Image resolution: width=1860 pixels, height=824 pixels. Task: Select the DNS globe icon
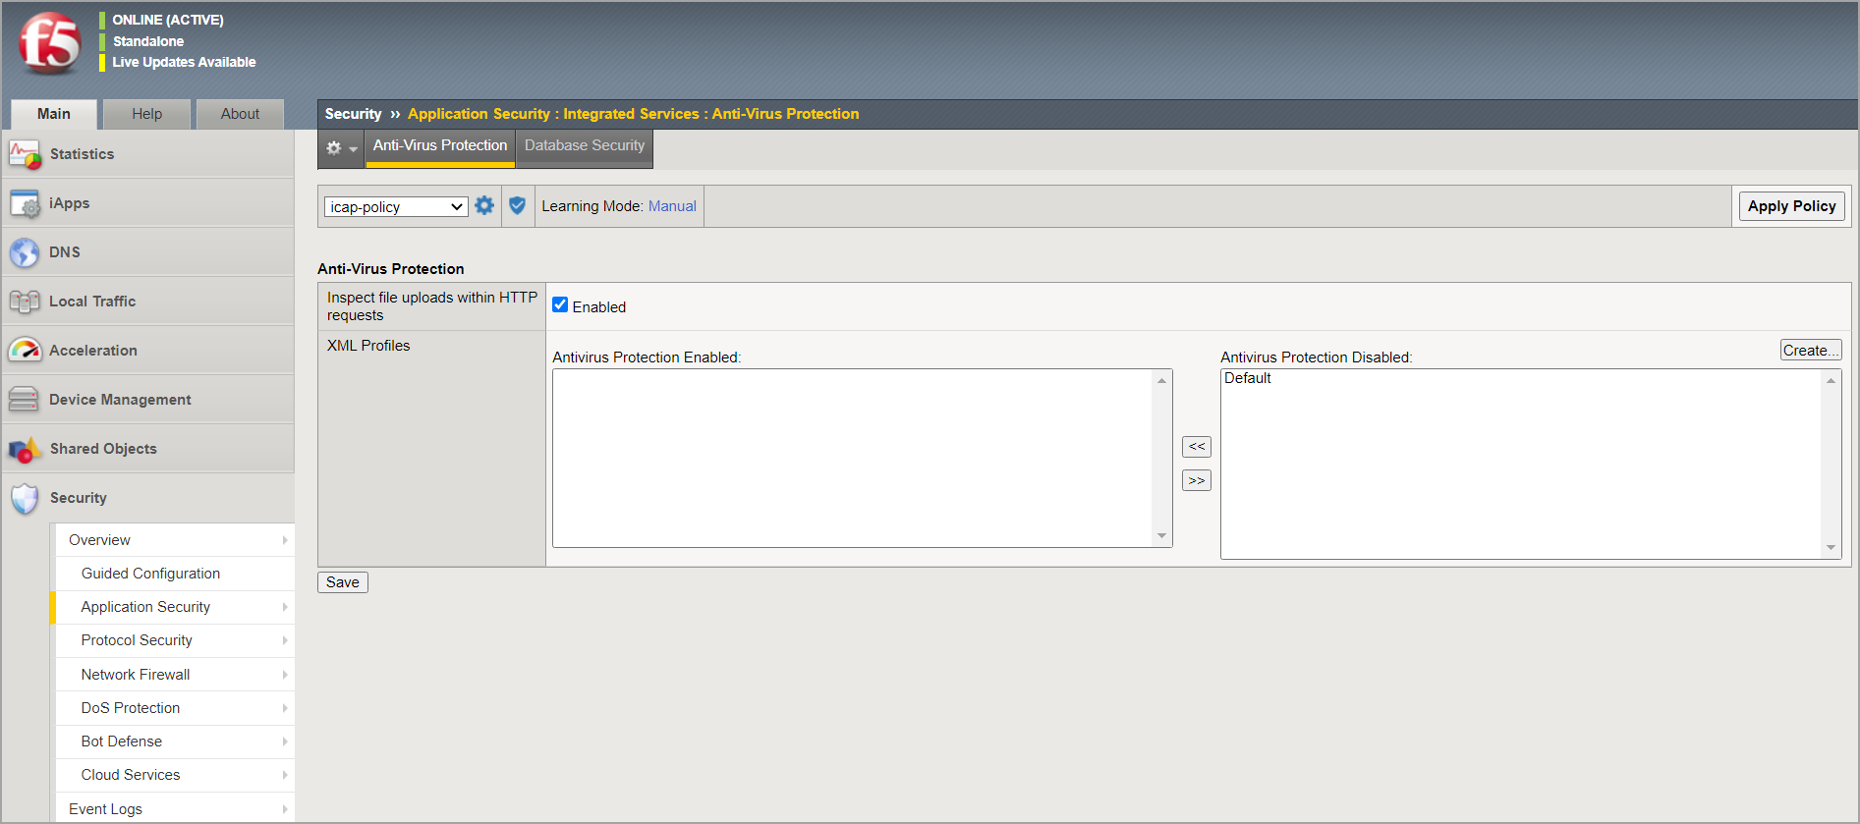click(25, 252)
